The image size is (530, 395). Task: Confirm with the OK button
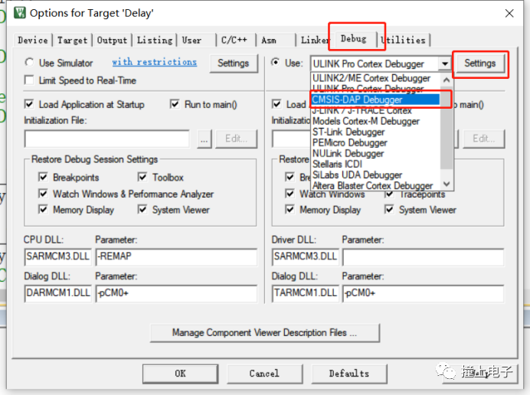coord(180,374)
